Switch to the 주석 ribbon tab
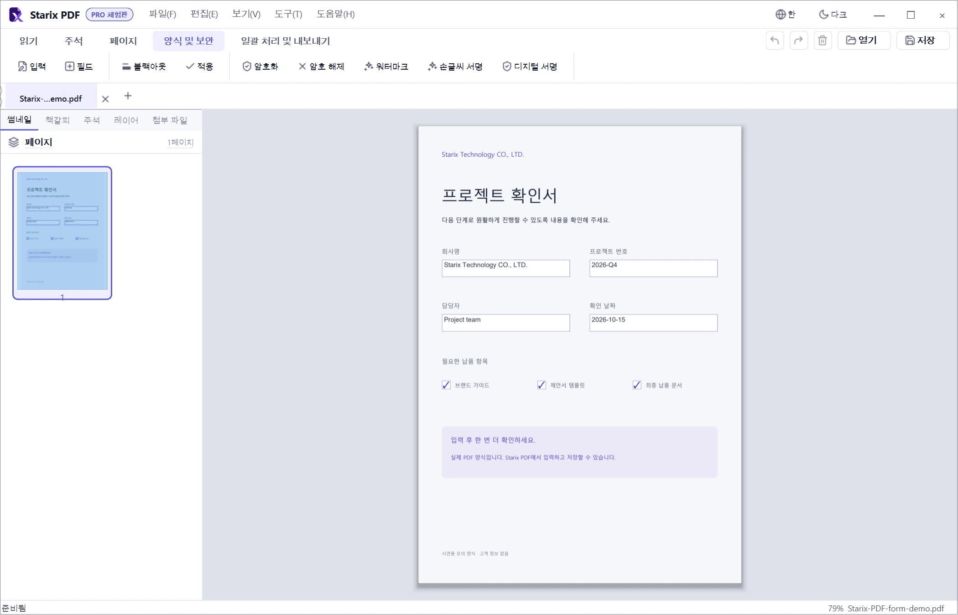Viewport: 958px width, 615px height. (x=73, y=41)
